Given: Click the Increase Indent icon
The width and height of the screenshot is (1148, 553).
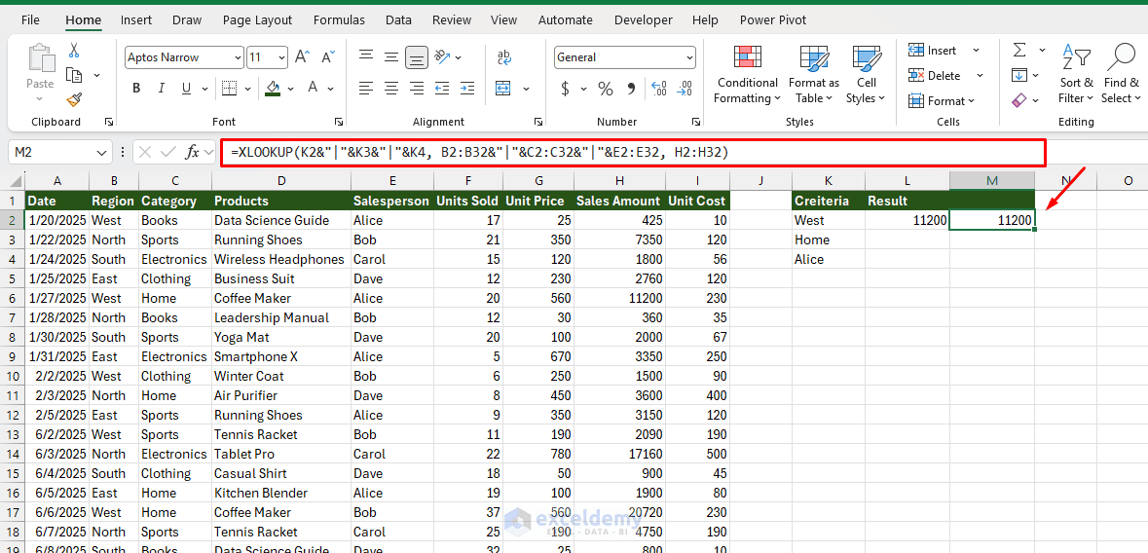Looking at the screenshot, I should pyautogui.click(x=466, y=88).
